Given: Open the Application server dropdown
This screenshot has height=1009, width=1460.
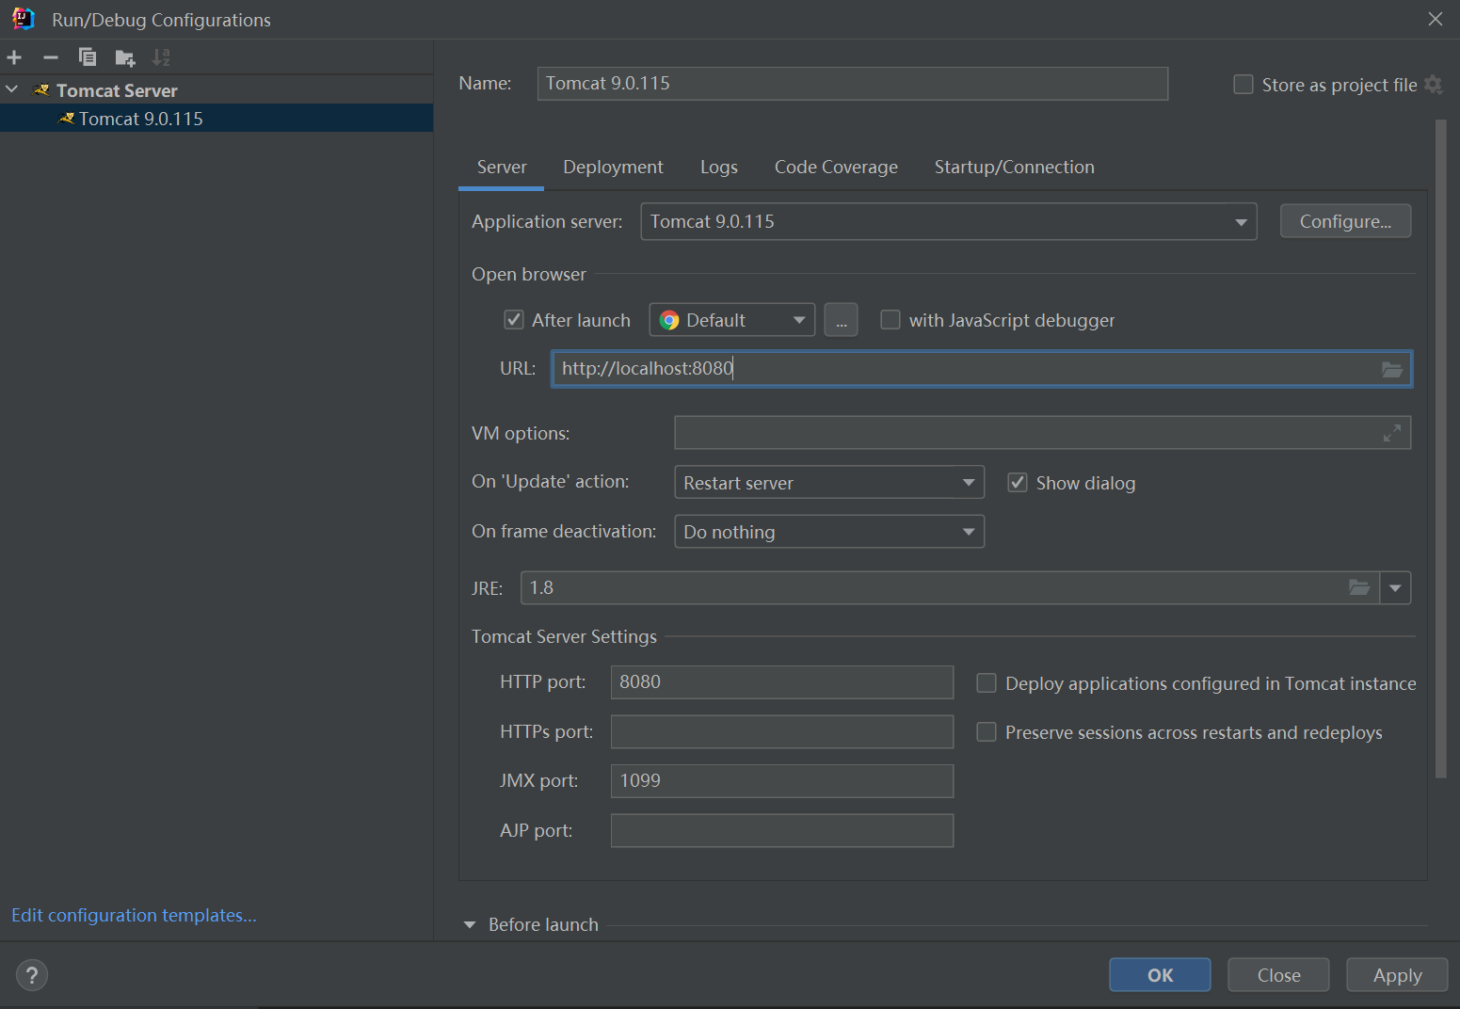Looking at the screenshot, I should pyautogui.click(x=949, y=221).
